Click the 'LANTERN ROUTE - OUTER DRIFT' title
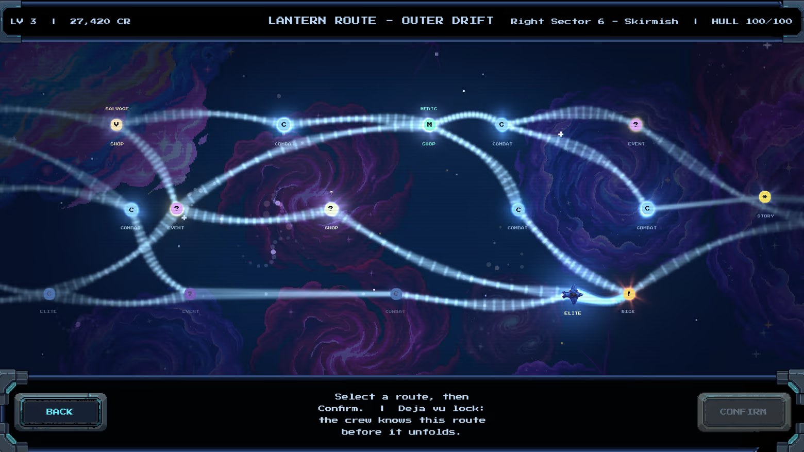 coord(381,21)
